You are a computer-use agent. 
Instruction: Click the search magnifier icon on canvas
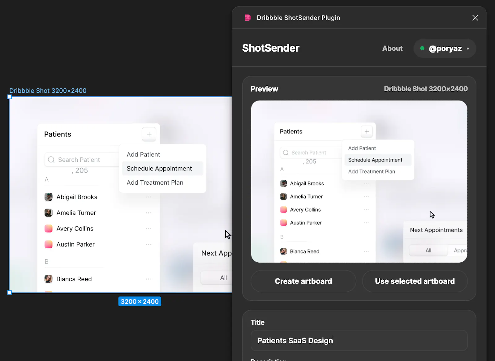click(51, 160)
